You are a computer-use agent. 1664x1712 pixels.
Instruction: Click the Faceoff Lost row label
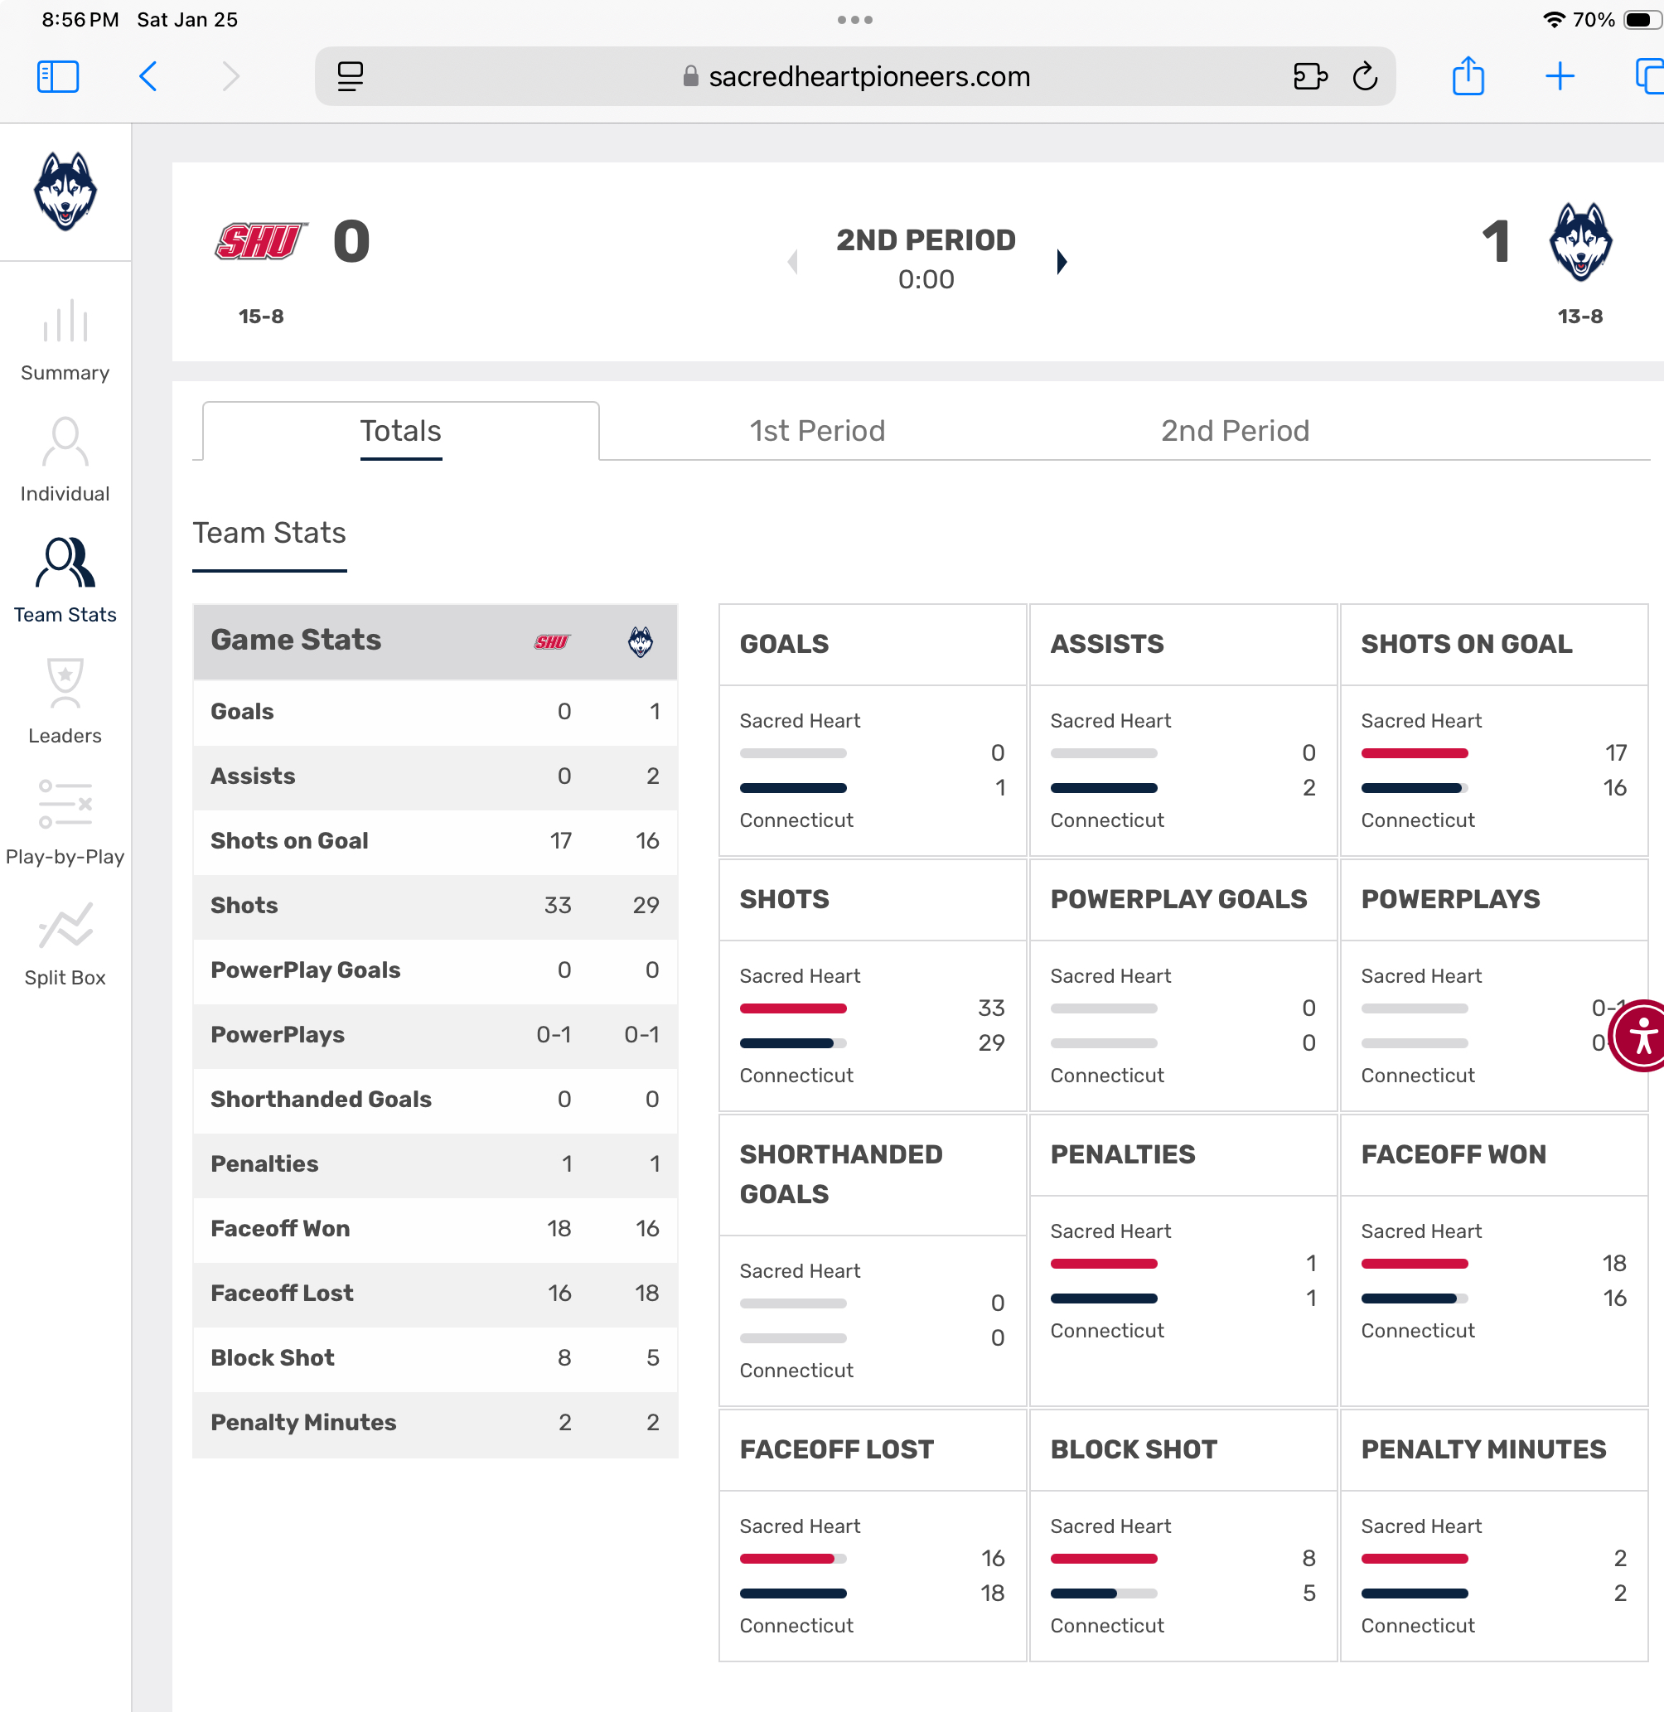pos(282,1294)
